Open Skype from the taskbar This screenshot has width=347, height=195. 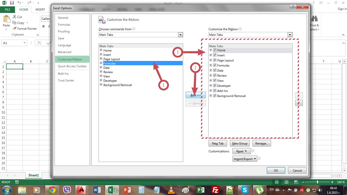click(245, 190)
